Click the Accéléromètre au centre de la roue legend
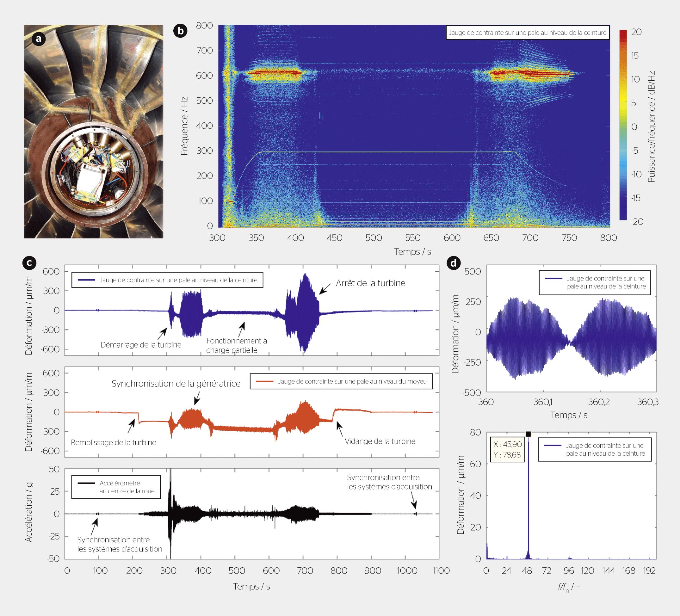Screen dimensions: 680x616 (x=116, y=487)
